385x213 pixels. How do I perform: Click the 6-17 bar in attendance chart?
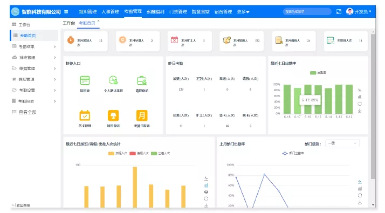tap(297, 101)
